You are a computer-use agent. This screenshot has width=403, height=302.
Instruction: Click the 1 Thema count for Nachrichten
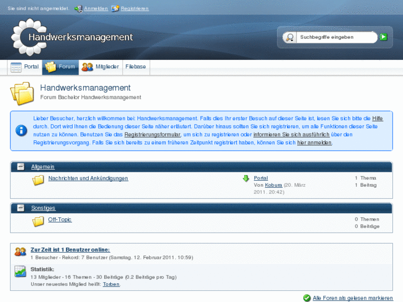coord(365,178)
